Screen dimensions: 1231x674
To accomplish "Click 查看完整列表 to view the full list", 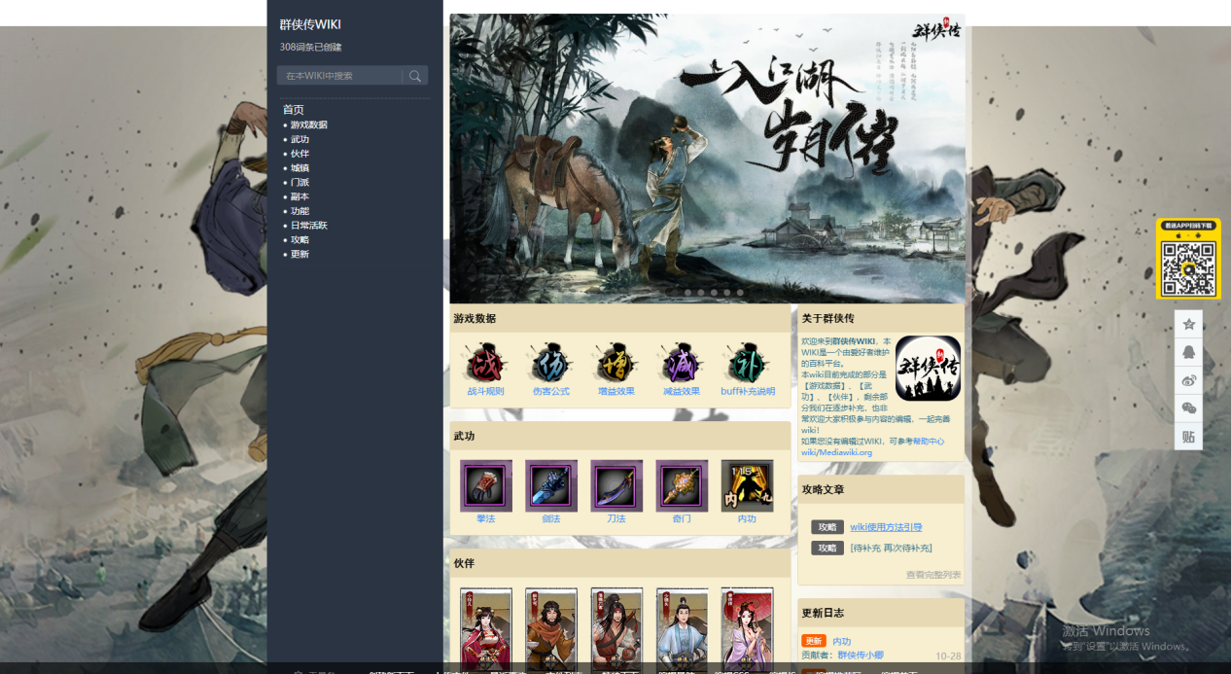I will [933, 575].
